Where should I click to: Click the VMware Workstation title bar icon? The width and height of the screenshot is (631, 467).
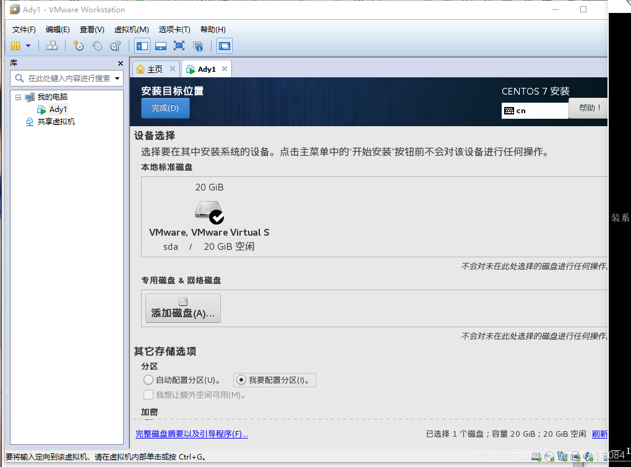[x=14, y=9]
